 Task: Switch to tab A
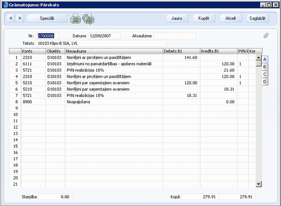pos(265,59)
